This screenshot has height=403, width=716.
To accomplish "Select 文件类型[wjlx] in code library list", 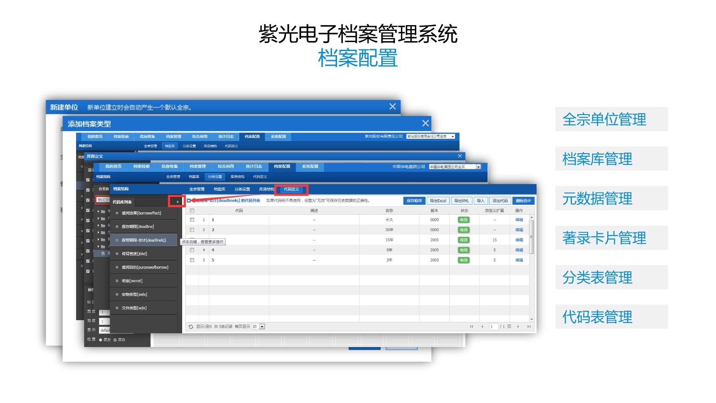I will coord(144,308).
